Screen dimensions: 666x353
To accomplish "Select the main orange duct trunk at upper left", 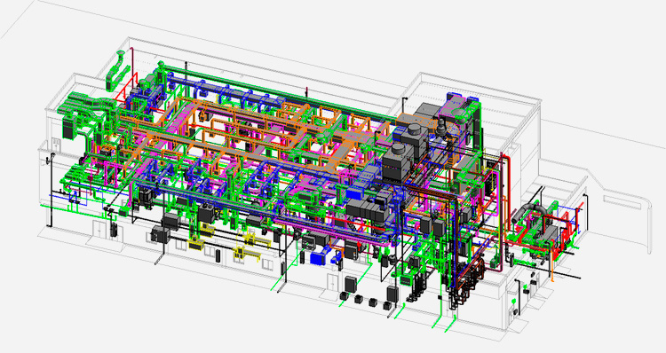I will [166, 113].
